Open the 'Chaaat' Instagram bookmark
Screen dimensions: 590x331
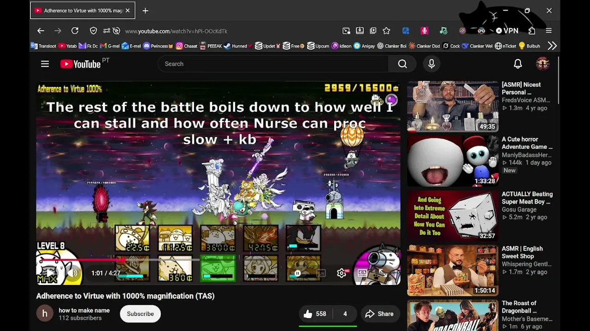186,46
